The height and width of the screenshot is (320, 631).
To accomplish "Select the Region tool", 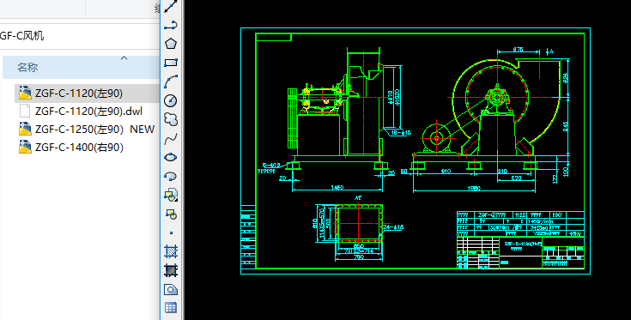I will tap(171, 289).
